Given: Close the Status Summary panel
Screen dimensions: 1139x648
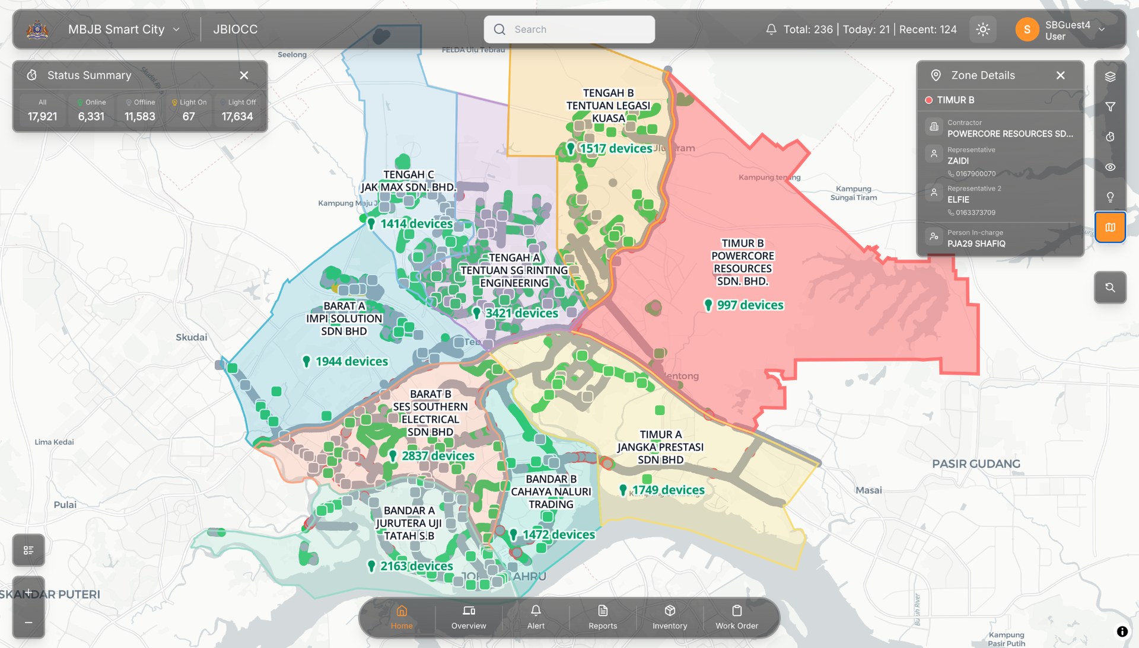Looking at the screenshot, I should click(244, 75).
